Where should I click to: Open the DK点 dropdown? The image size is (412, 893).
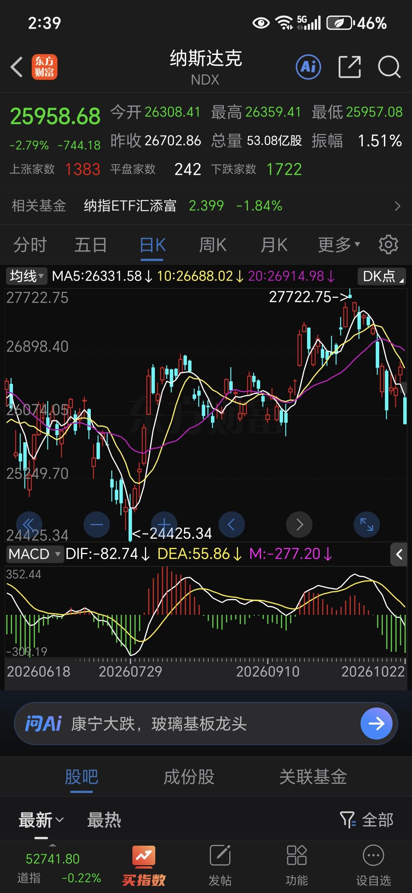(382, 276)
